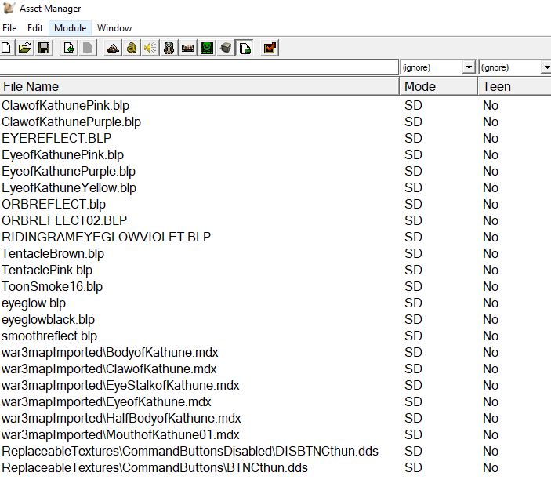Select DISBTNCthun.dds disabled button texture
This screenshot has height=483, width=551.
pyautogui.click(x=190, y=452)
